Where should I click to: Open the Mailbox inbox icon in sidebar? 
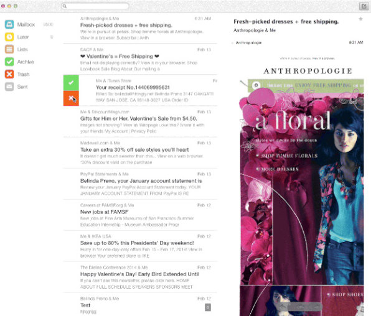coord(9,24)
